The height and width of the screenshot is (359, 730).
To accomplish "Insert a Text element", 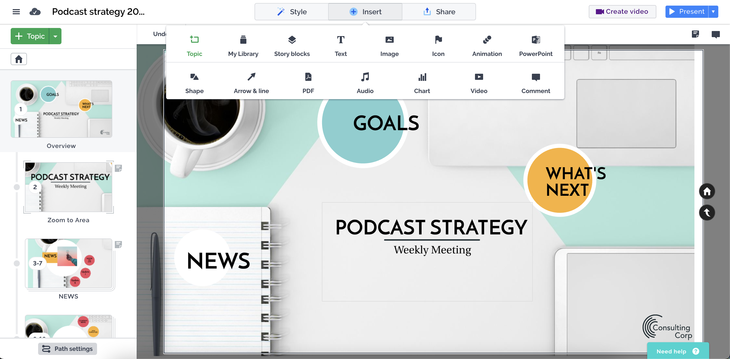I will click(340, 45).
